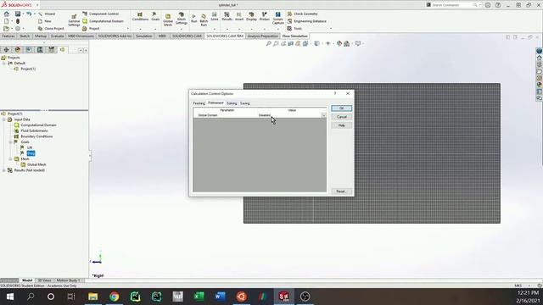Open the Results toolbar tool

tap(227, 16)
